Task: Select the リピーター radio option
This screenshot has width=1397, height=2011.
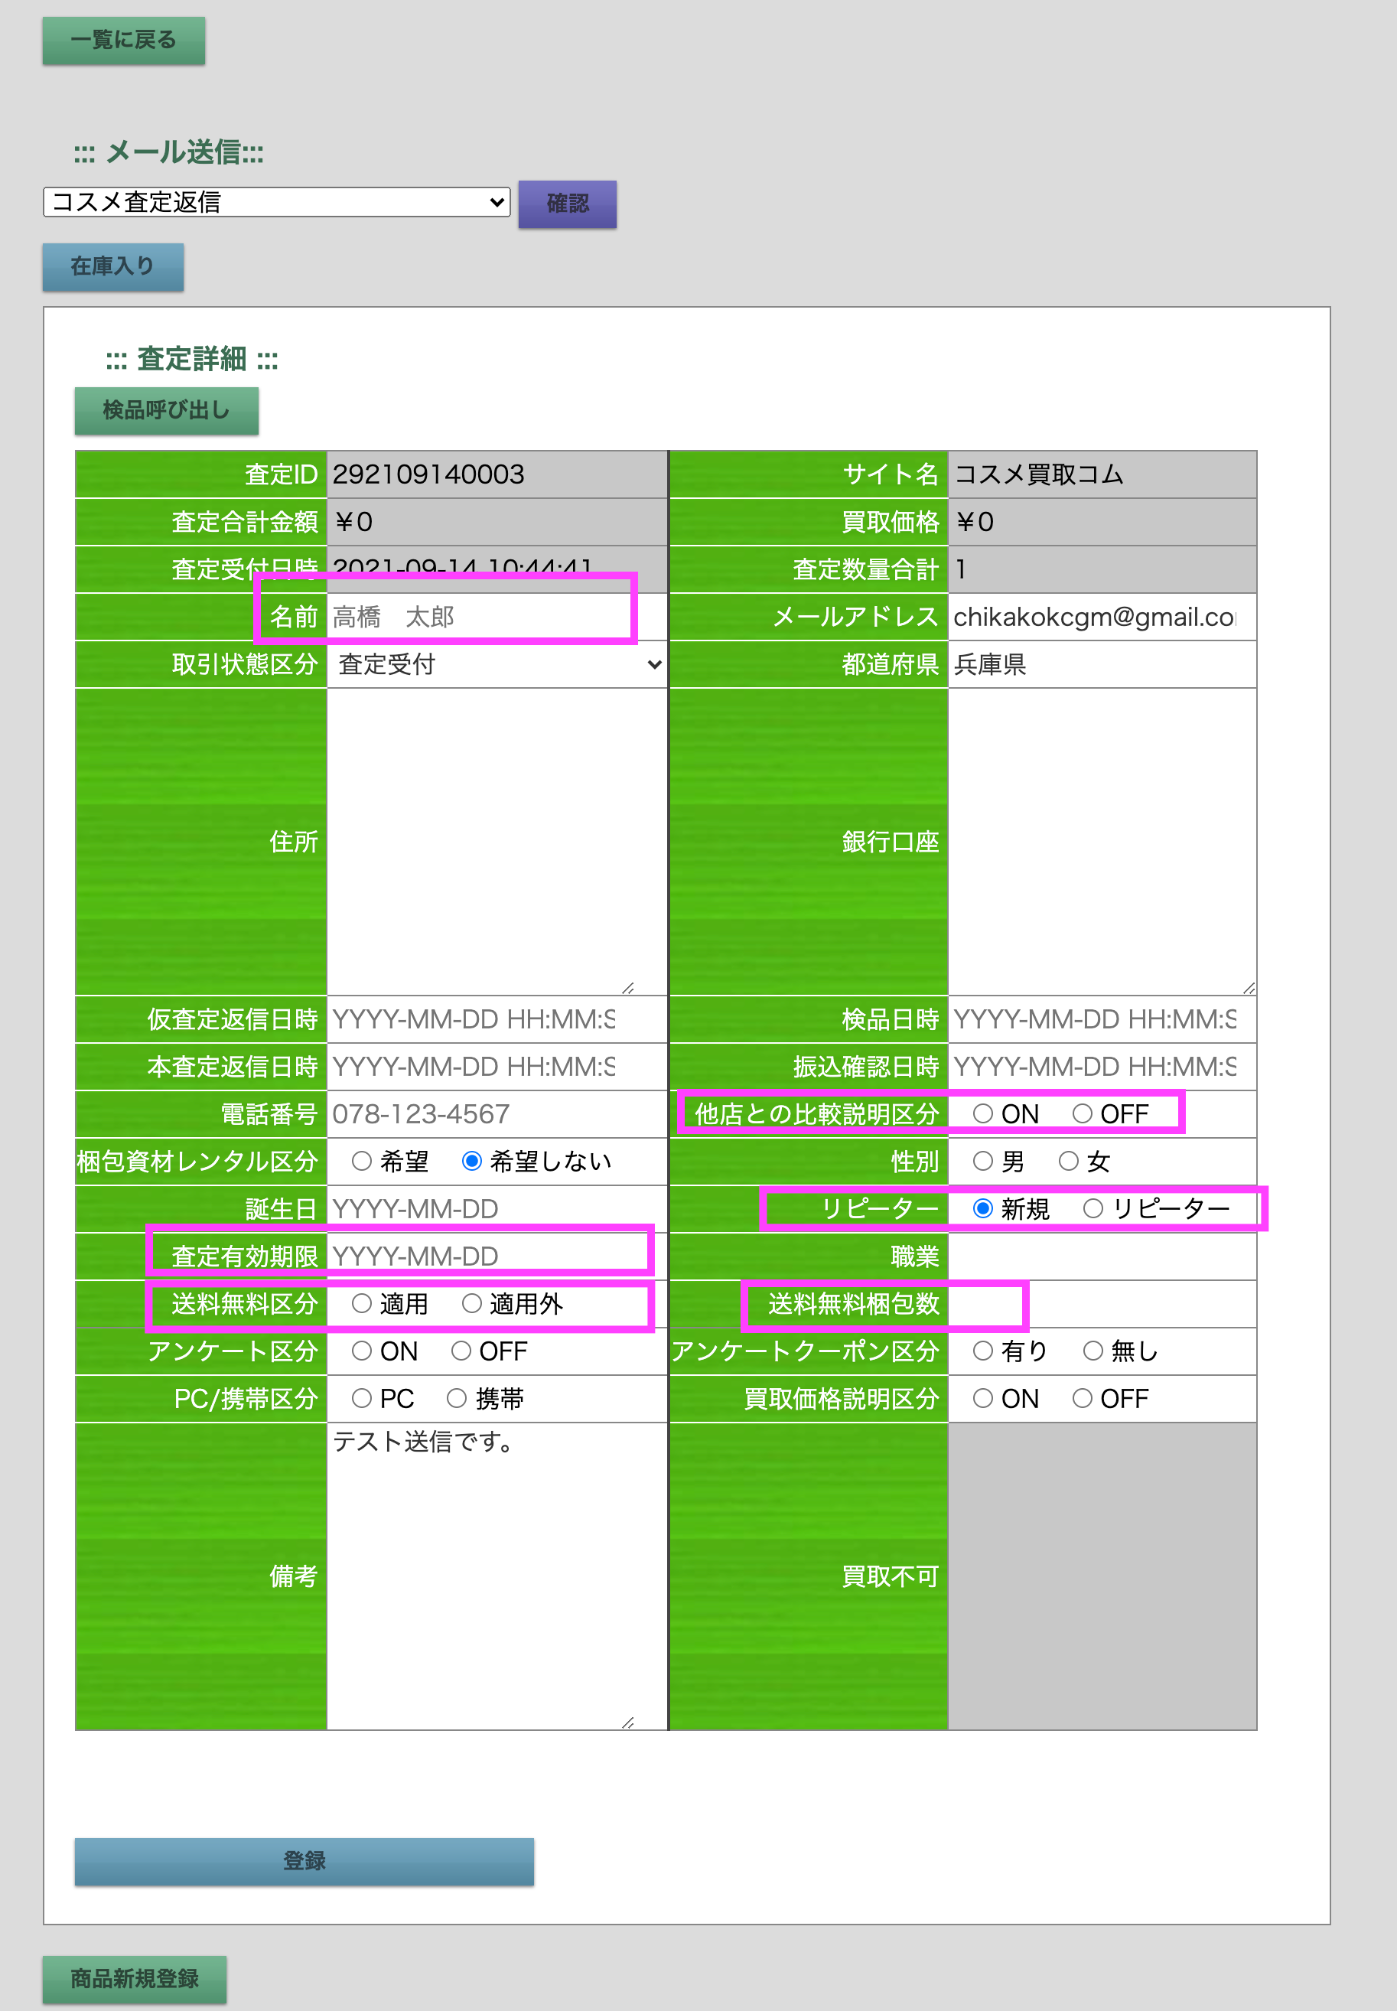Action: (1093, 1209)
